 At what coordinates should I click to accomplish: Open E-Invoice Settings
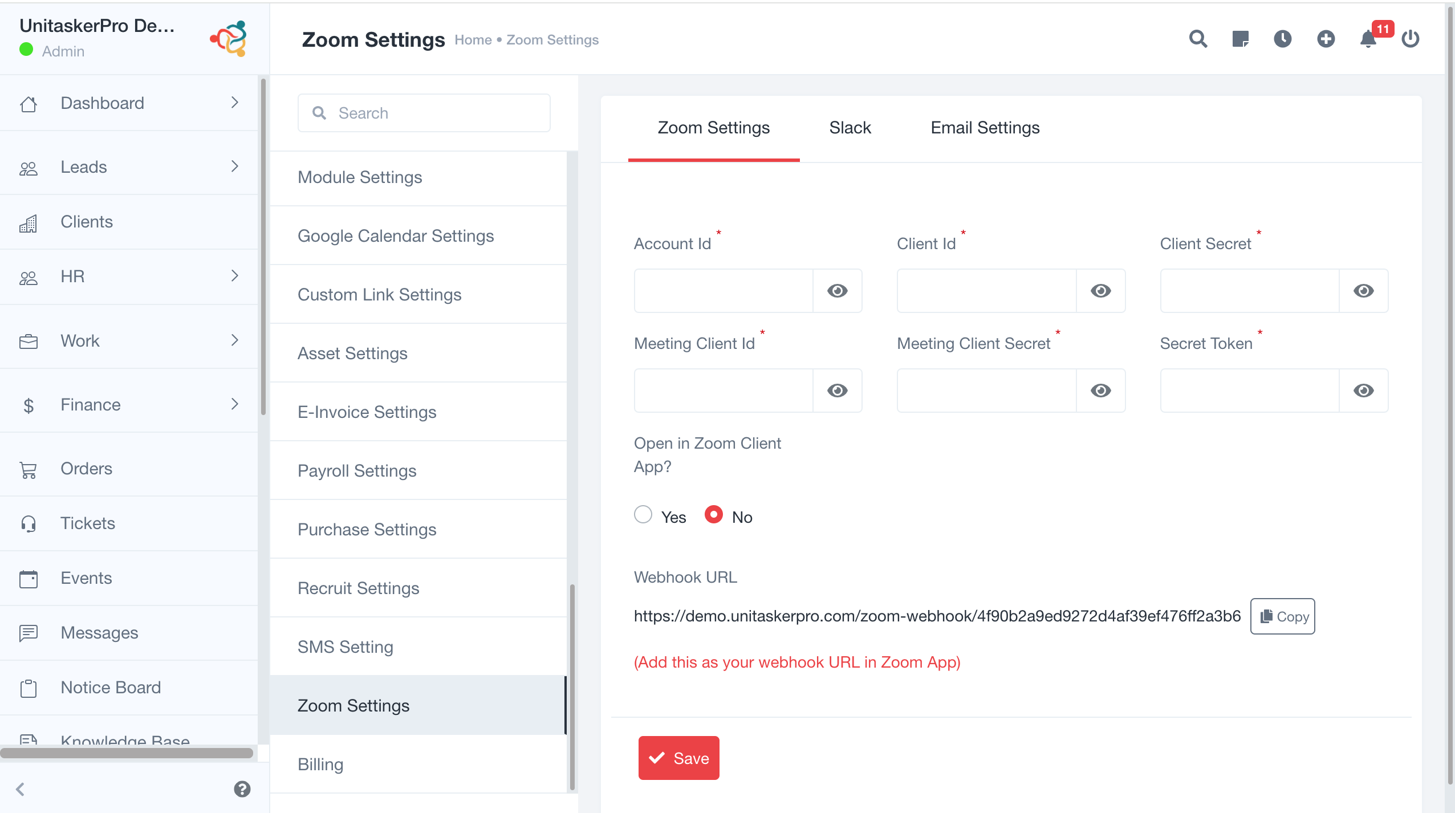[418, 412]
